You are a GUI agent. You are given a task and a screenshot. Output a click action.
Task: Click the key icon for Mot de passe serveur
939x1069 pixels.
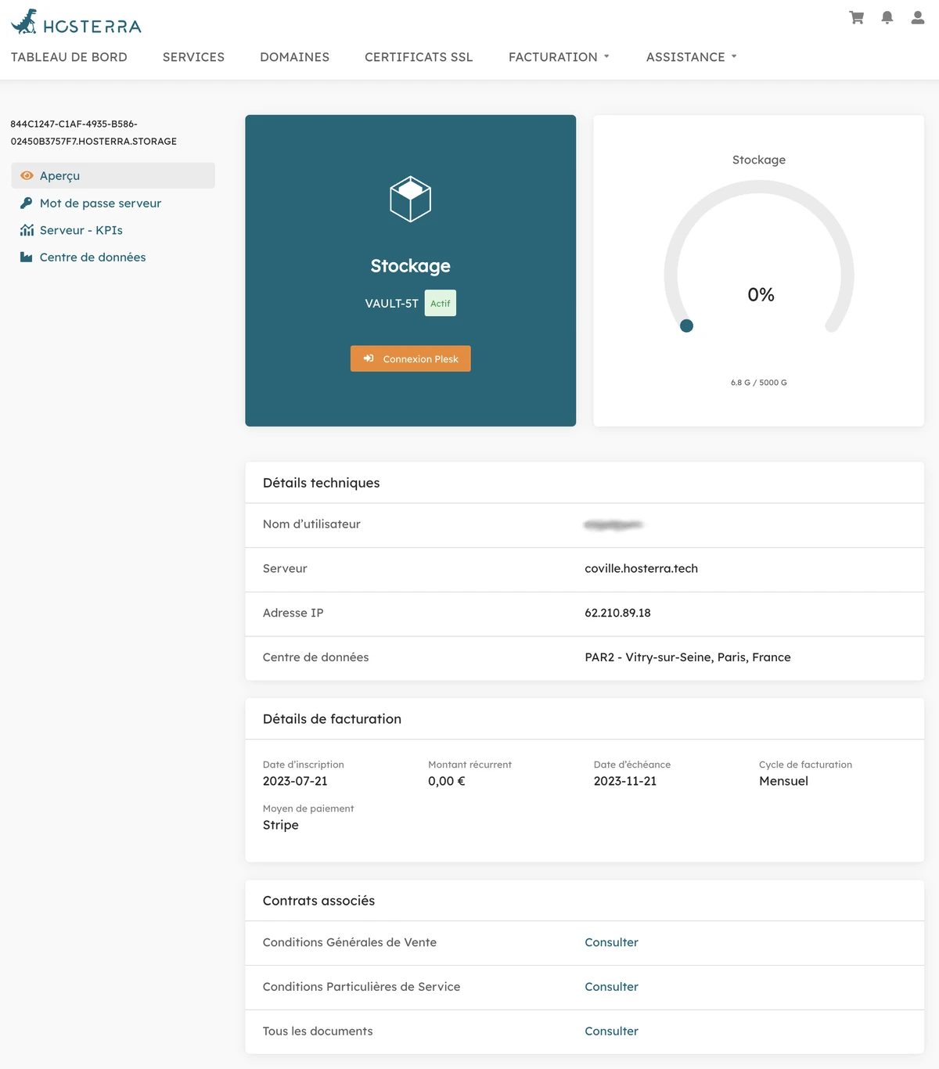(27, 203)
